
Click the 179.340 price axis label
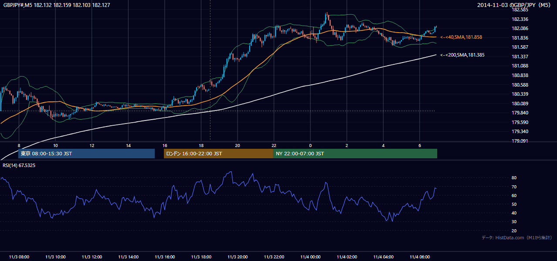tap(520, 131)
